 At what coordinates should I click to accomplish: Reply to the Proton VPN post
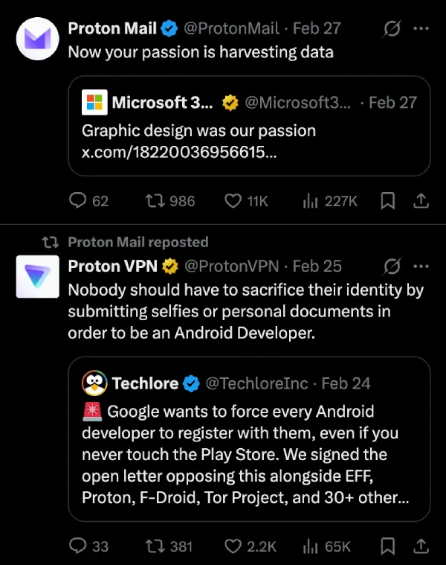pos(78,546)
